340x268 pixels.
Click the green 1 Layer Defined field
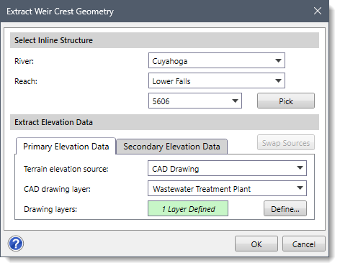pyautogui.click(x=188, y=208)
